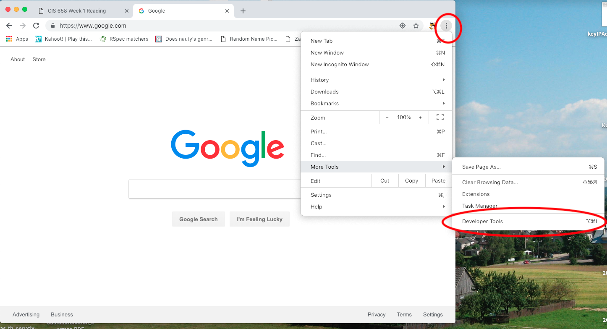Choose New Window from the menu

[377, 52]
